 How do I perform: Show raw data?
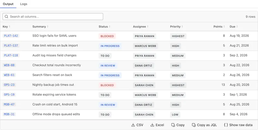point(238,125)
